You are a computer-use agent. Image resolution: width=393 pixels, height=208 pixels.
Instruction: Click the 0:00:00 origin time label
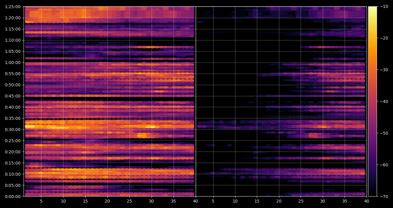pyautogui.click(x=13, y=197)
